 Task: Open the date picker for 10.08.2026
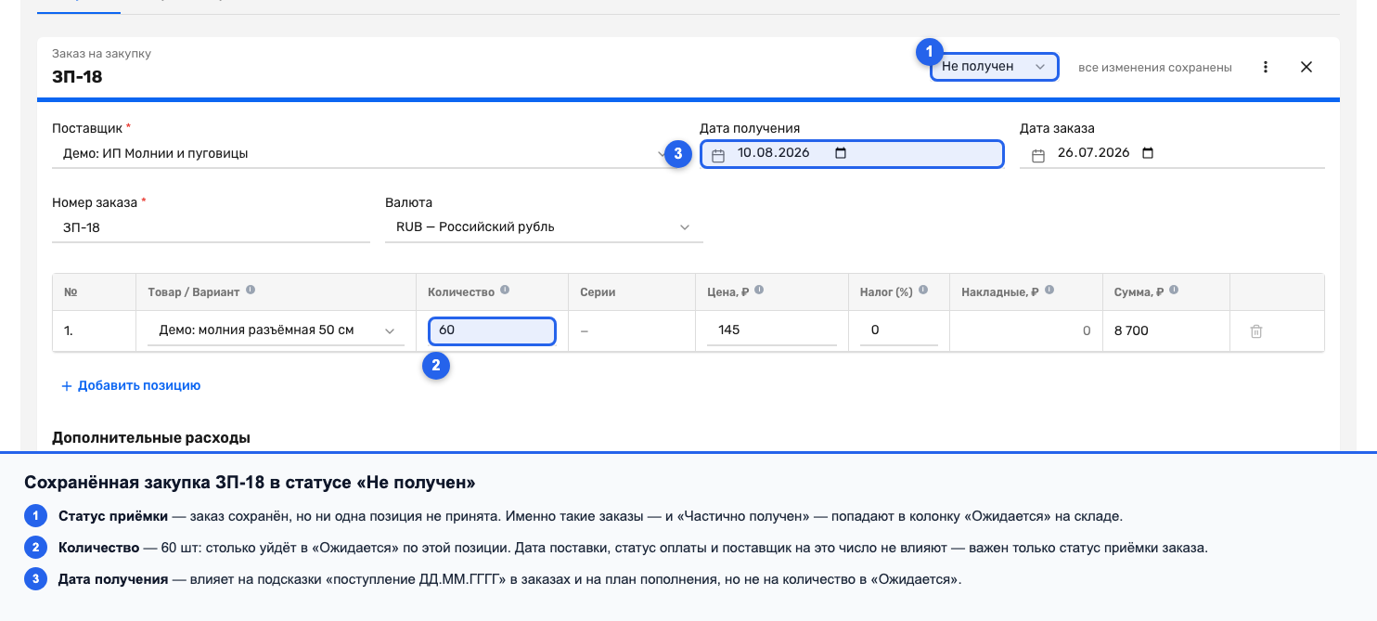point(841,154)
